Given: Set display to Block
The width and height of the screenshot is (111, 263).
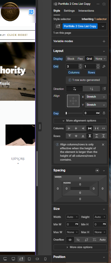Looking at the screenshot, I should (x=71, y=59).
